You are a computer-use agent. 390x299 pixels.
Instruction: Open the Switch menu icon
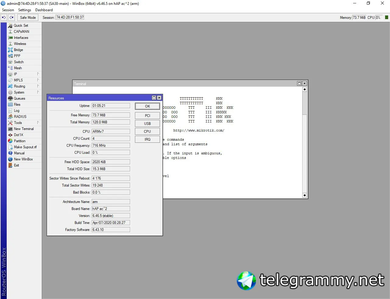click(10, 62)
